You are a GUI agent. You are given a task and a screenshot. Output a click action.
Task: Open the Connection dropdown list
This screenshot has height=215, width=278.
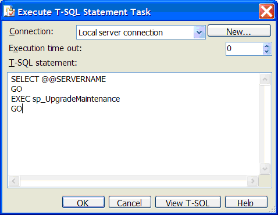(x=199, y=33)
